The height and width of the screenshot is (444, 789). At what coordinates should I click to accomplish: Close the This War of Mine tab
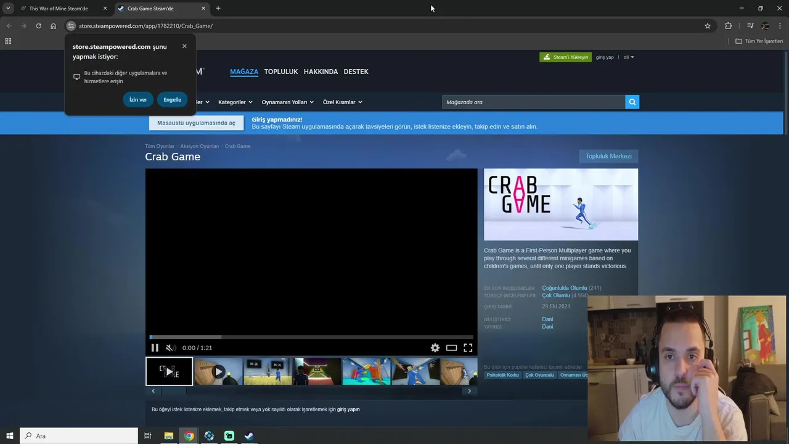click(105, 9)
